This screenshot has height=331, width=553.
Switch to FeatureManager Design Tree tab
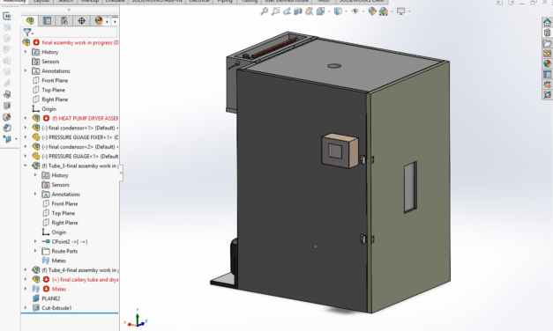pos(30,21)
